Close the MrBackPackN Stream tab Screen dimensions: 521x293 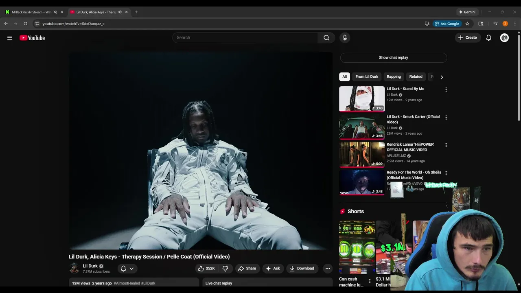62,12
